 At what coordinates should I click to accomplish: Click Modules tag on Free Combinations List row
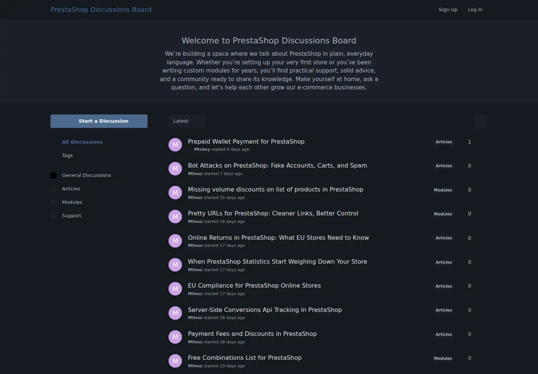(443, 359)
